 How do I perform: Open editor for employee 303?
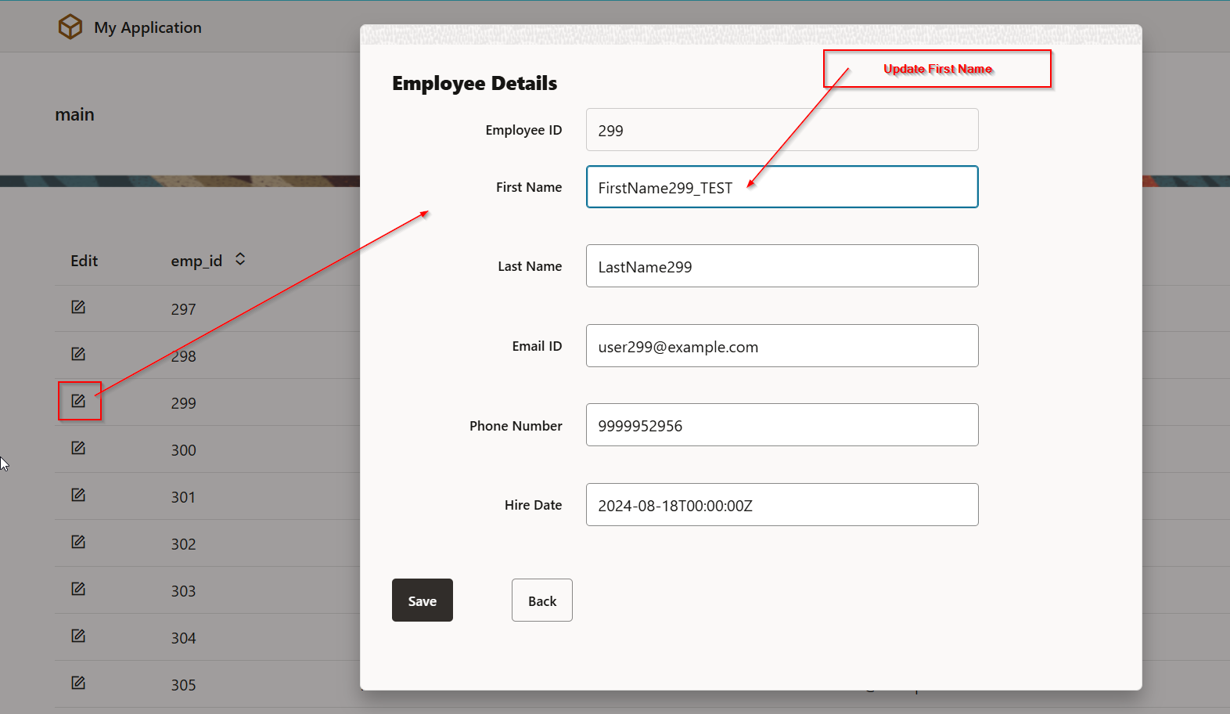click(78, 589)
